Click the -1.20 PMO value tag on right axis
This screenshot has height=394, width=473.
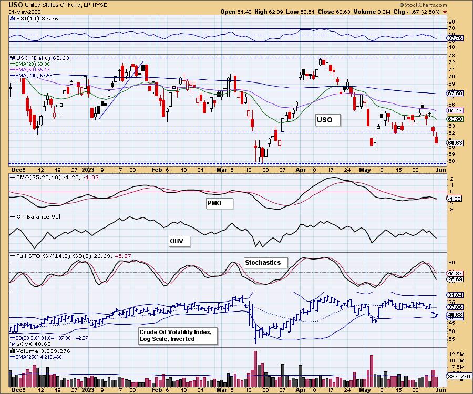coord(455,199)
